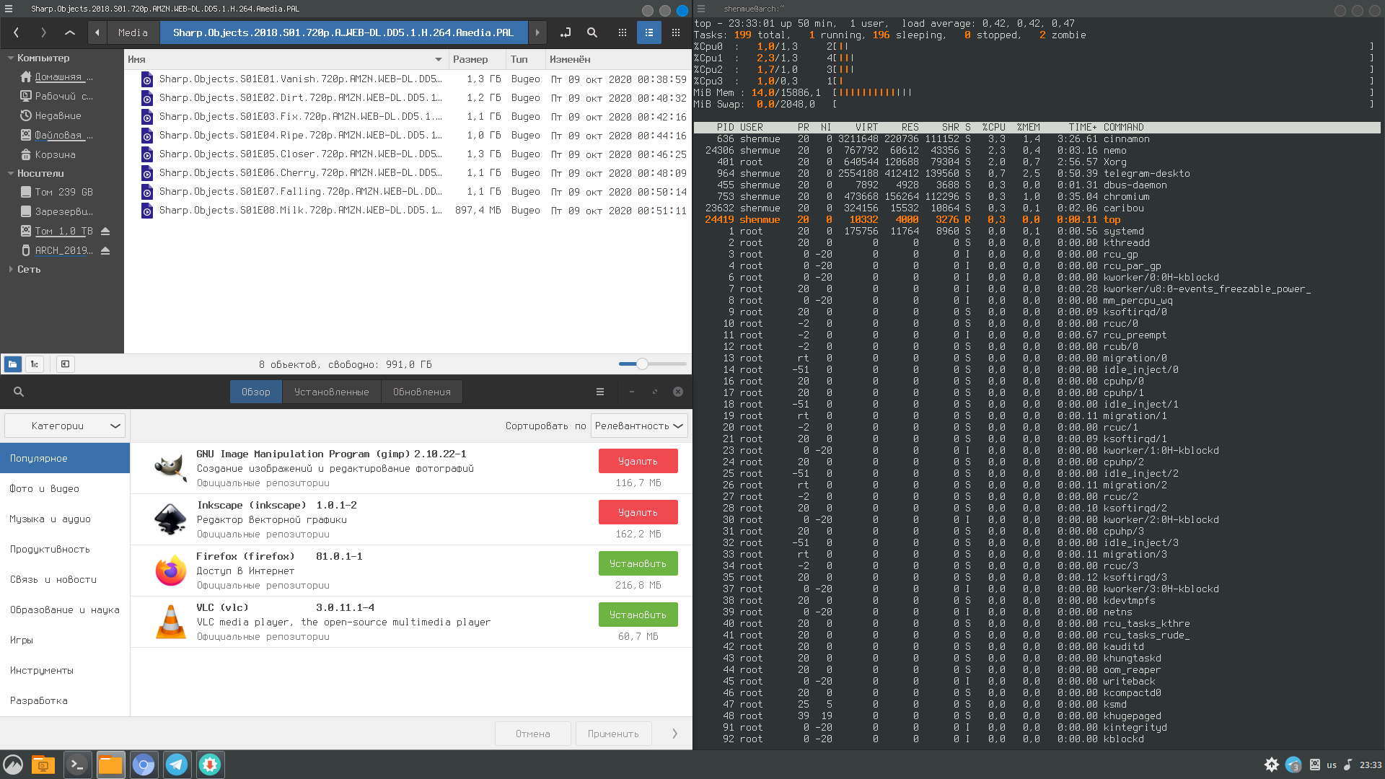Eject the Том 1,0 ТВ volume

[105, 232]
